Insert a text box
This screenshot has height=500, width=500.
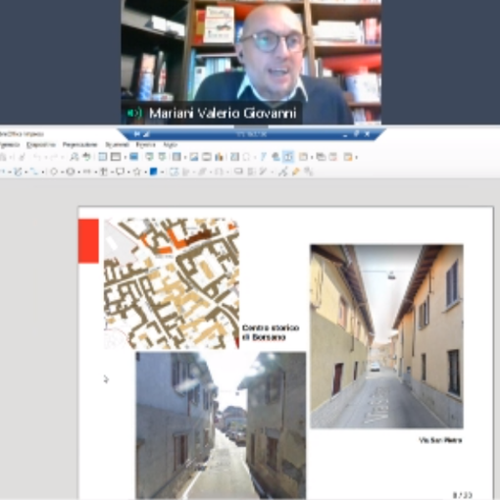pos(234,157)
